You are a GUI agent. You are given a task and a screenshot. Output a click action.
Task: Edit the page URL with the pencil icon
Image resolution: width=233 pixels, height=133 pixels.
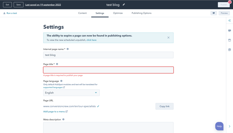coord(98,106)
